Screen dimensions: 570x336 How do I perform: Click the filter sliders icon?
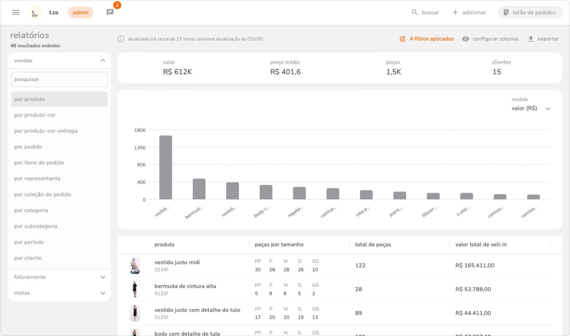click(x=402, y=39)
